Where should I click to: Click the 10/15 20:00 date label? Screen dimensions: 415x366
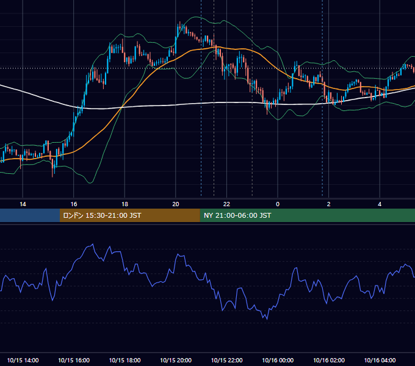point(176,360)
